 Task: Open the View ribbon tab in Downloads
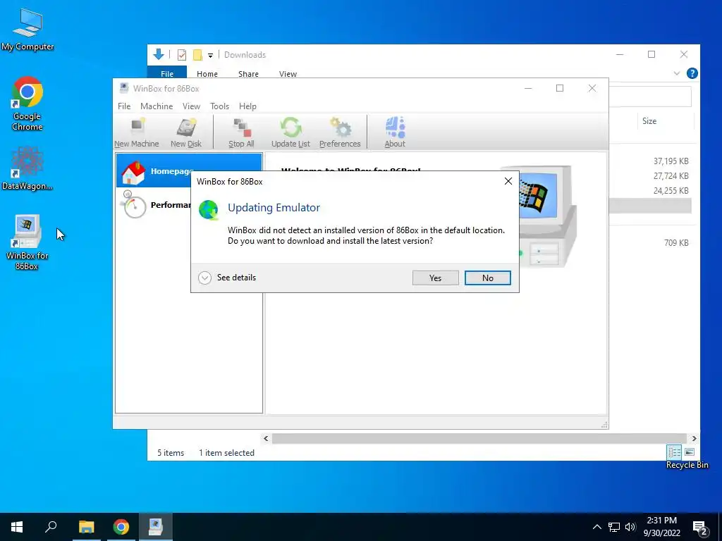(288, 73)
